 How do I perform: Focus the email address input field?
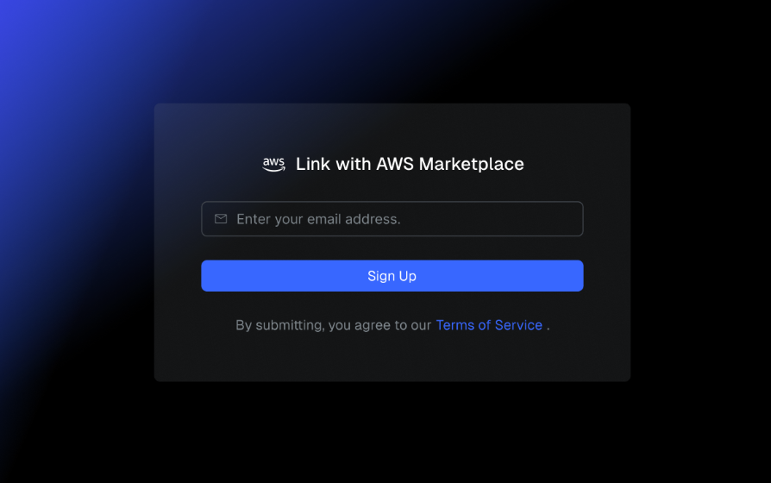[392, 219]
